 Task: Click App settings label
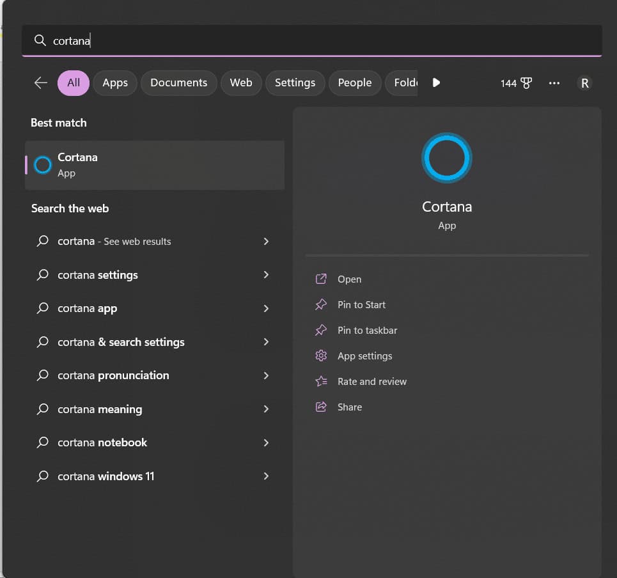pyautogui.click(x=365, y=356)
